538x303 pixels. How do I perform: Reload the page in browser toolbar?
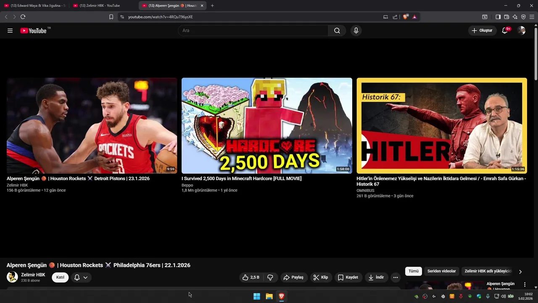(23, 17)
